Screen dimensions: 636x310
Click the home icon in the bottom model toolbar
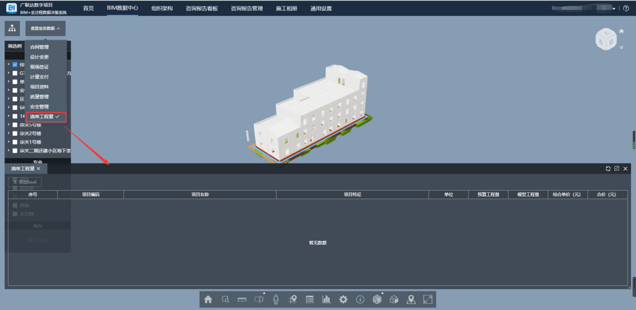(208, 299)
